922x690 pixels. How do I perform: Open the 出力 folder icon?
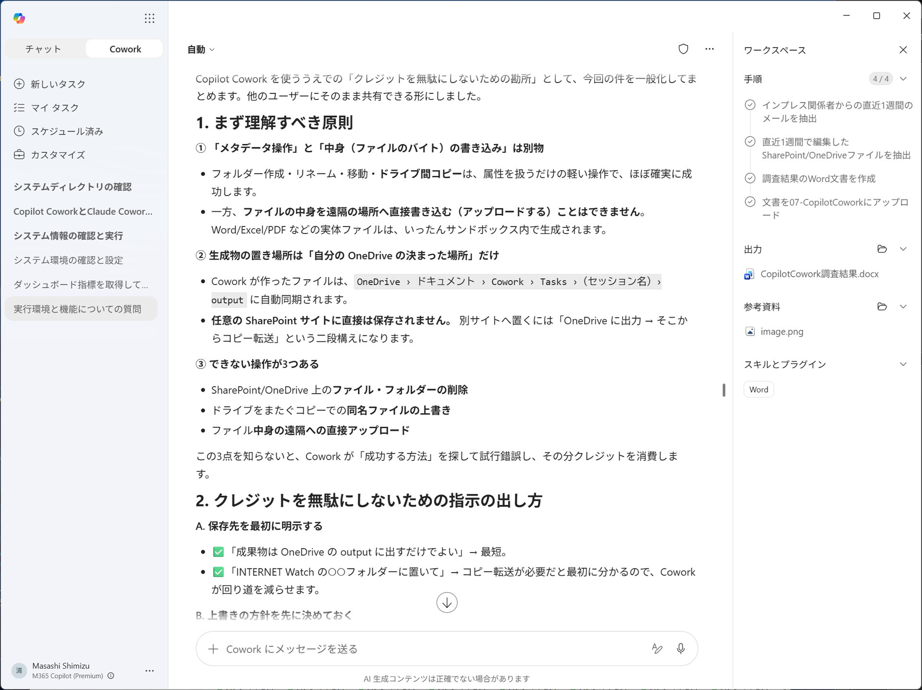(x=882, y=249)
